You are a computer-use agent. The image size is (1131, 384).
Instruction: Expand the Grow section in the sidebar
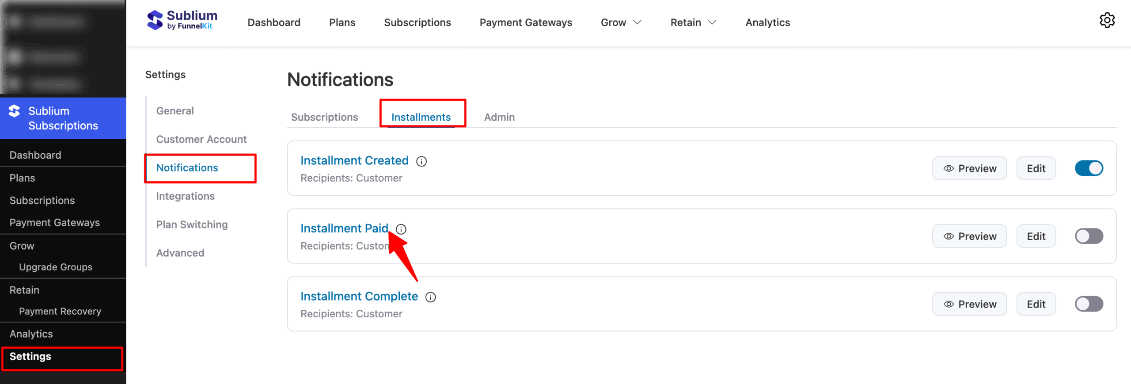(x=21, y=245)
